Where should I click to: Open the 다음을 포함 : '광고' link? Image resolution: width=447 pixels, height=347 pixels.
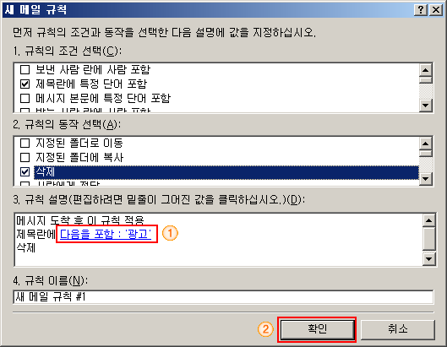pyautogui.click(x=106, y=234)
